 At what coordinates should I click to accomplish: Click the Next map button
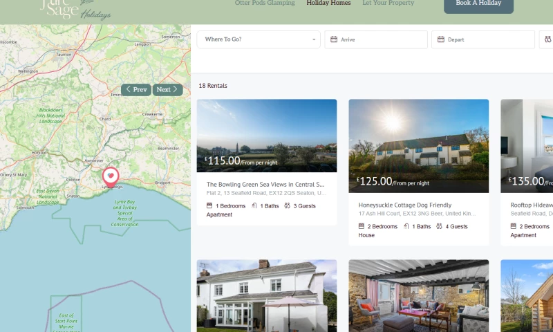point(167,90)
